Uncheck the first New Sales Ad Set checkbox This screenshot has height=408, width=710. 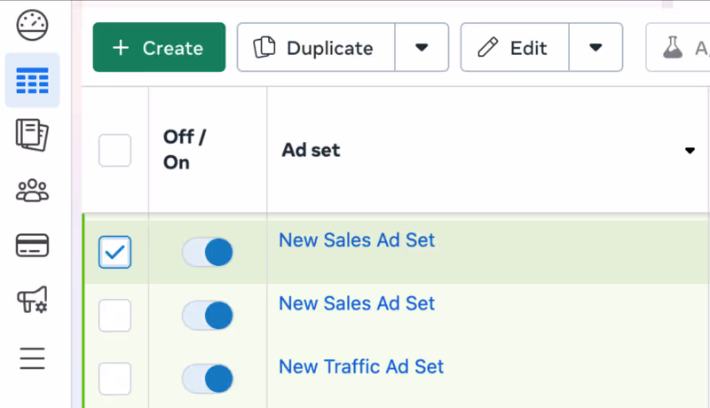pos(115,252)
